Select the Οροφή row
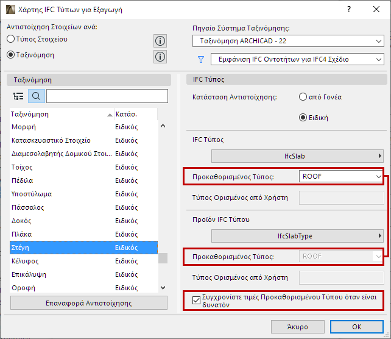Viewport: 391px width, 339px height. pyautogui.click(x=83, y=288)
